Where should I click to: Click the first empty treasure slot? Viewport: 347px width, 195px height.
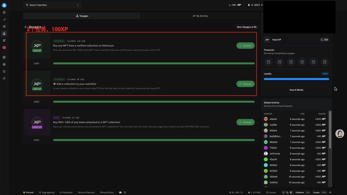(x=268, y=62)
